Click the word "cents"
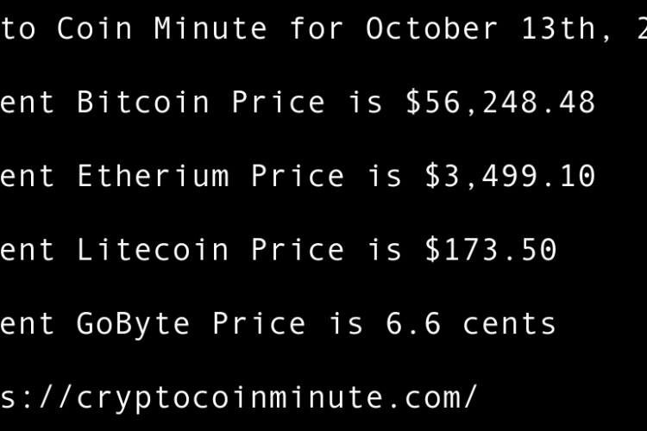 510,324
